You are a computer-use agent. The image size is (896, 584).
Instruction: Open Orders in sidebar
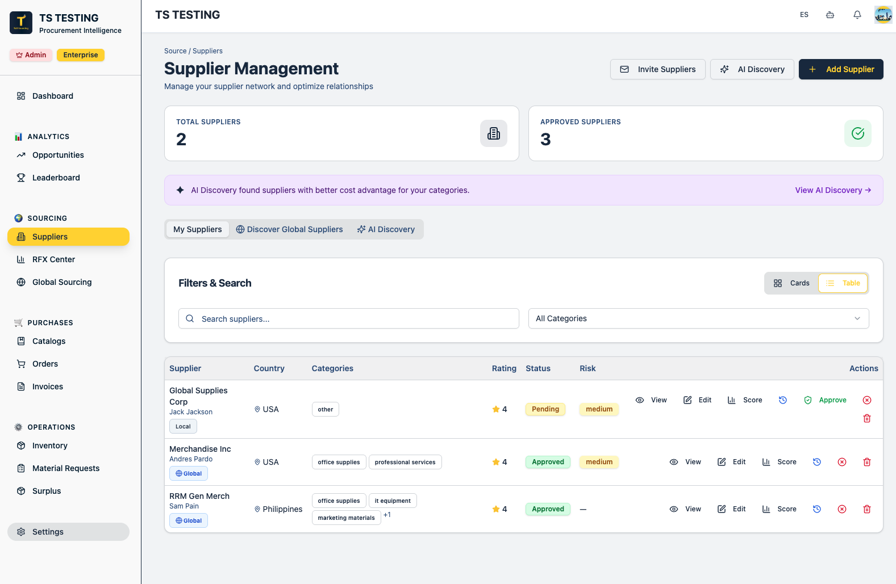[x=68, y=364]
